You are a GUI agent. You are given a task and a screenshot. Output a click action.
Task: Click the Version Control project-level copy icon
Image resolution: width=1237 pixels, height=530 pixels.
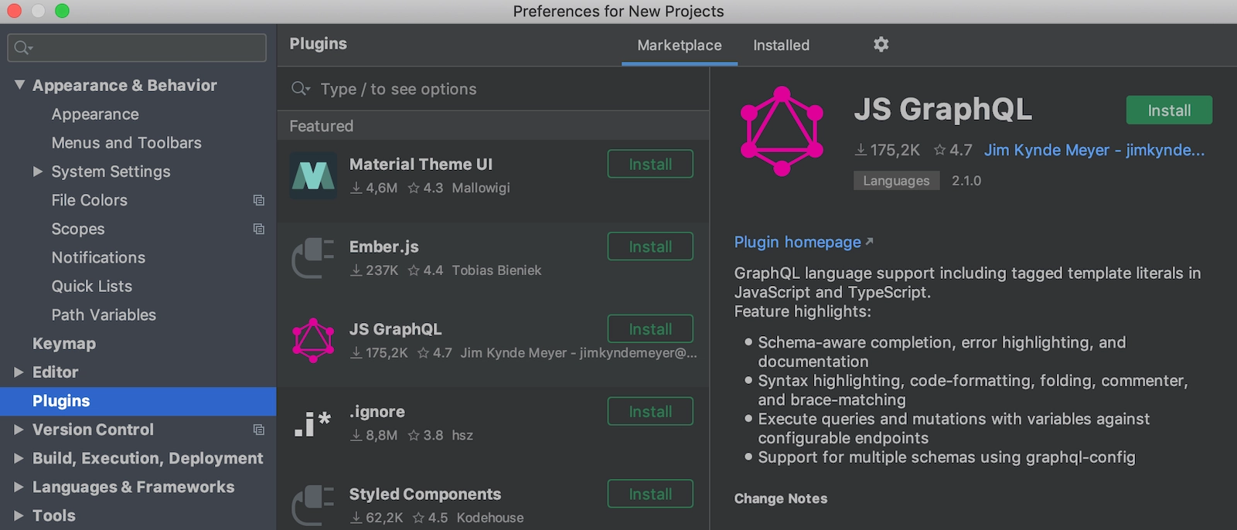coord(259,430)
